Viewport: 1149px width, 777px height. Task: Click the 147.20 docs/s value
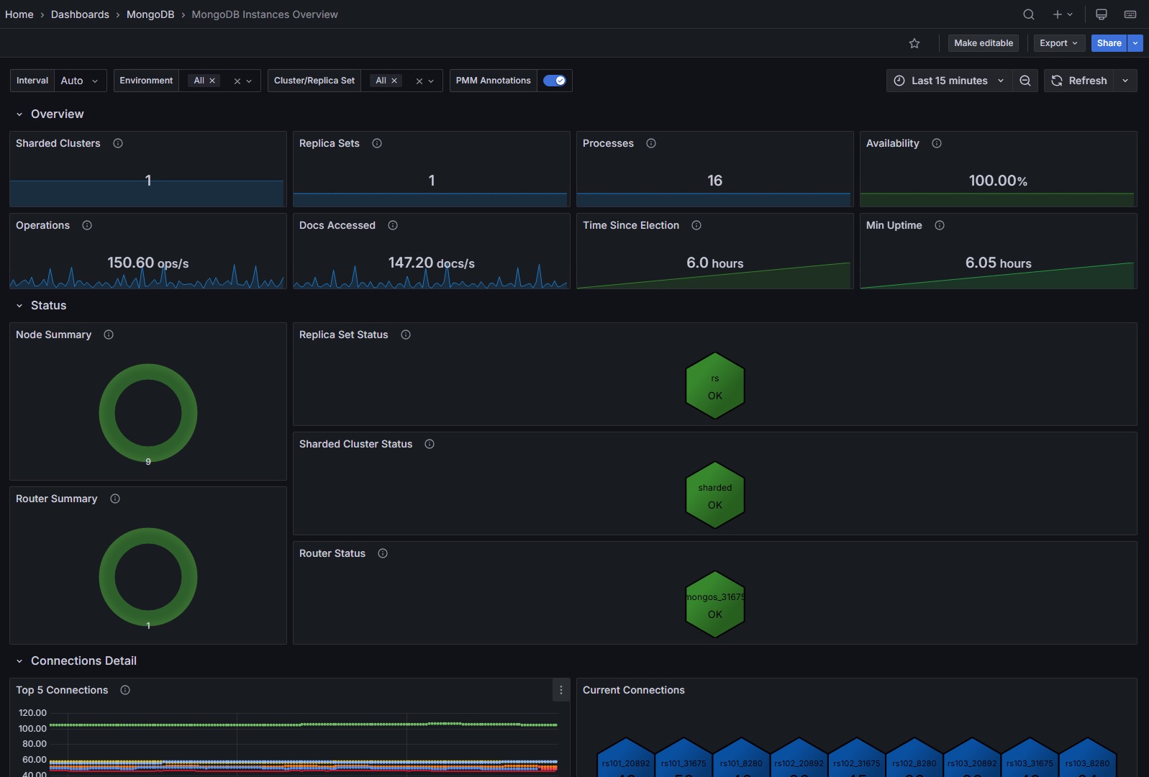click(x=432, y=263)
